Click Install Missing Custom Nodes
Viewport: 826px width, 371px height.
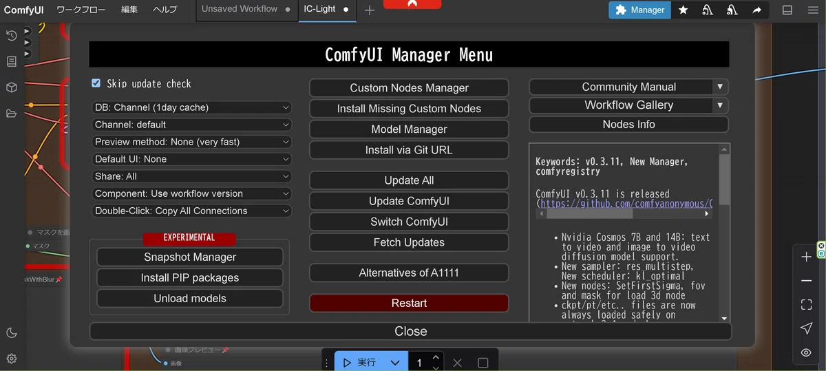409,109
